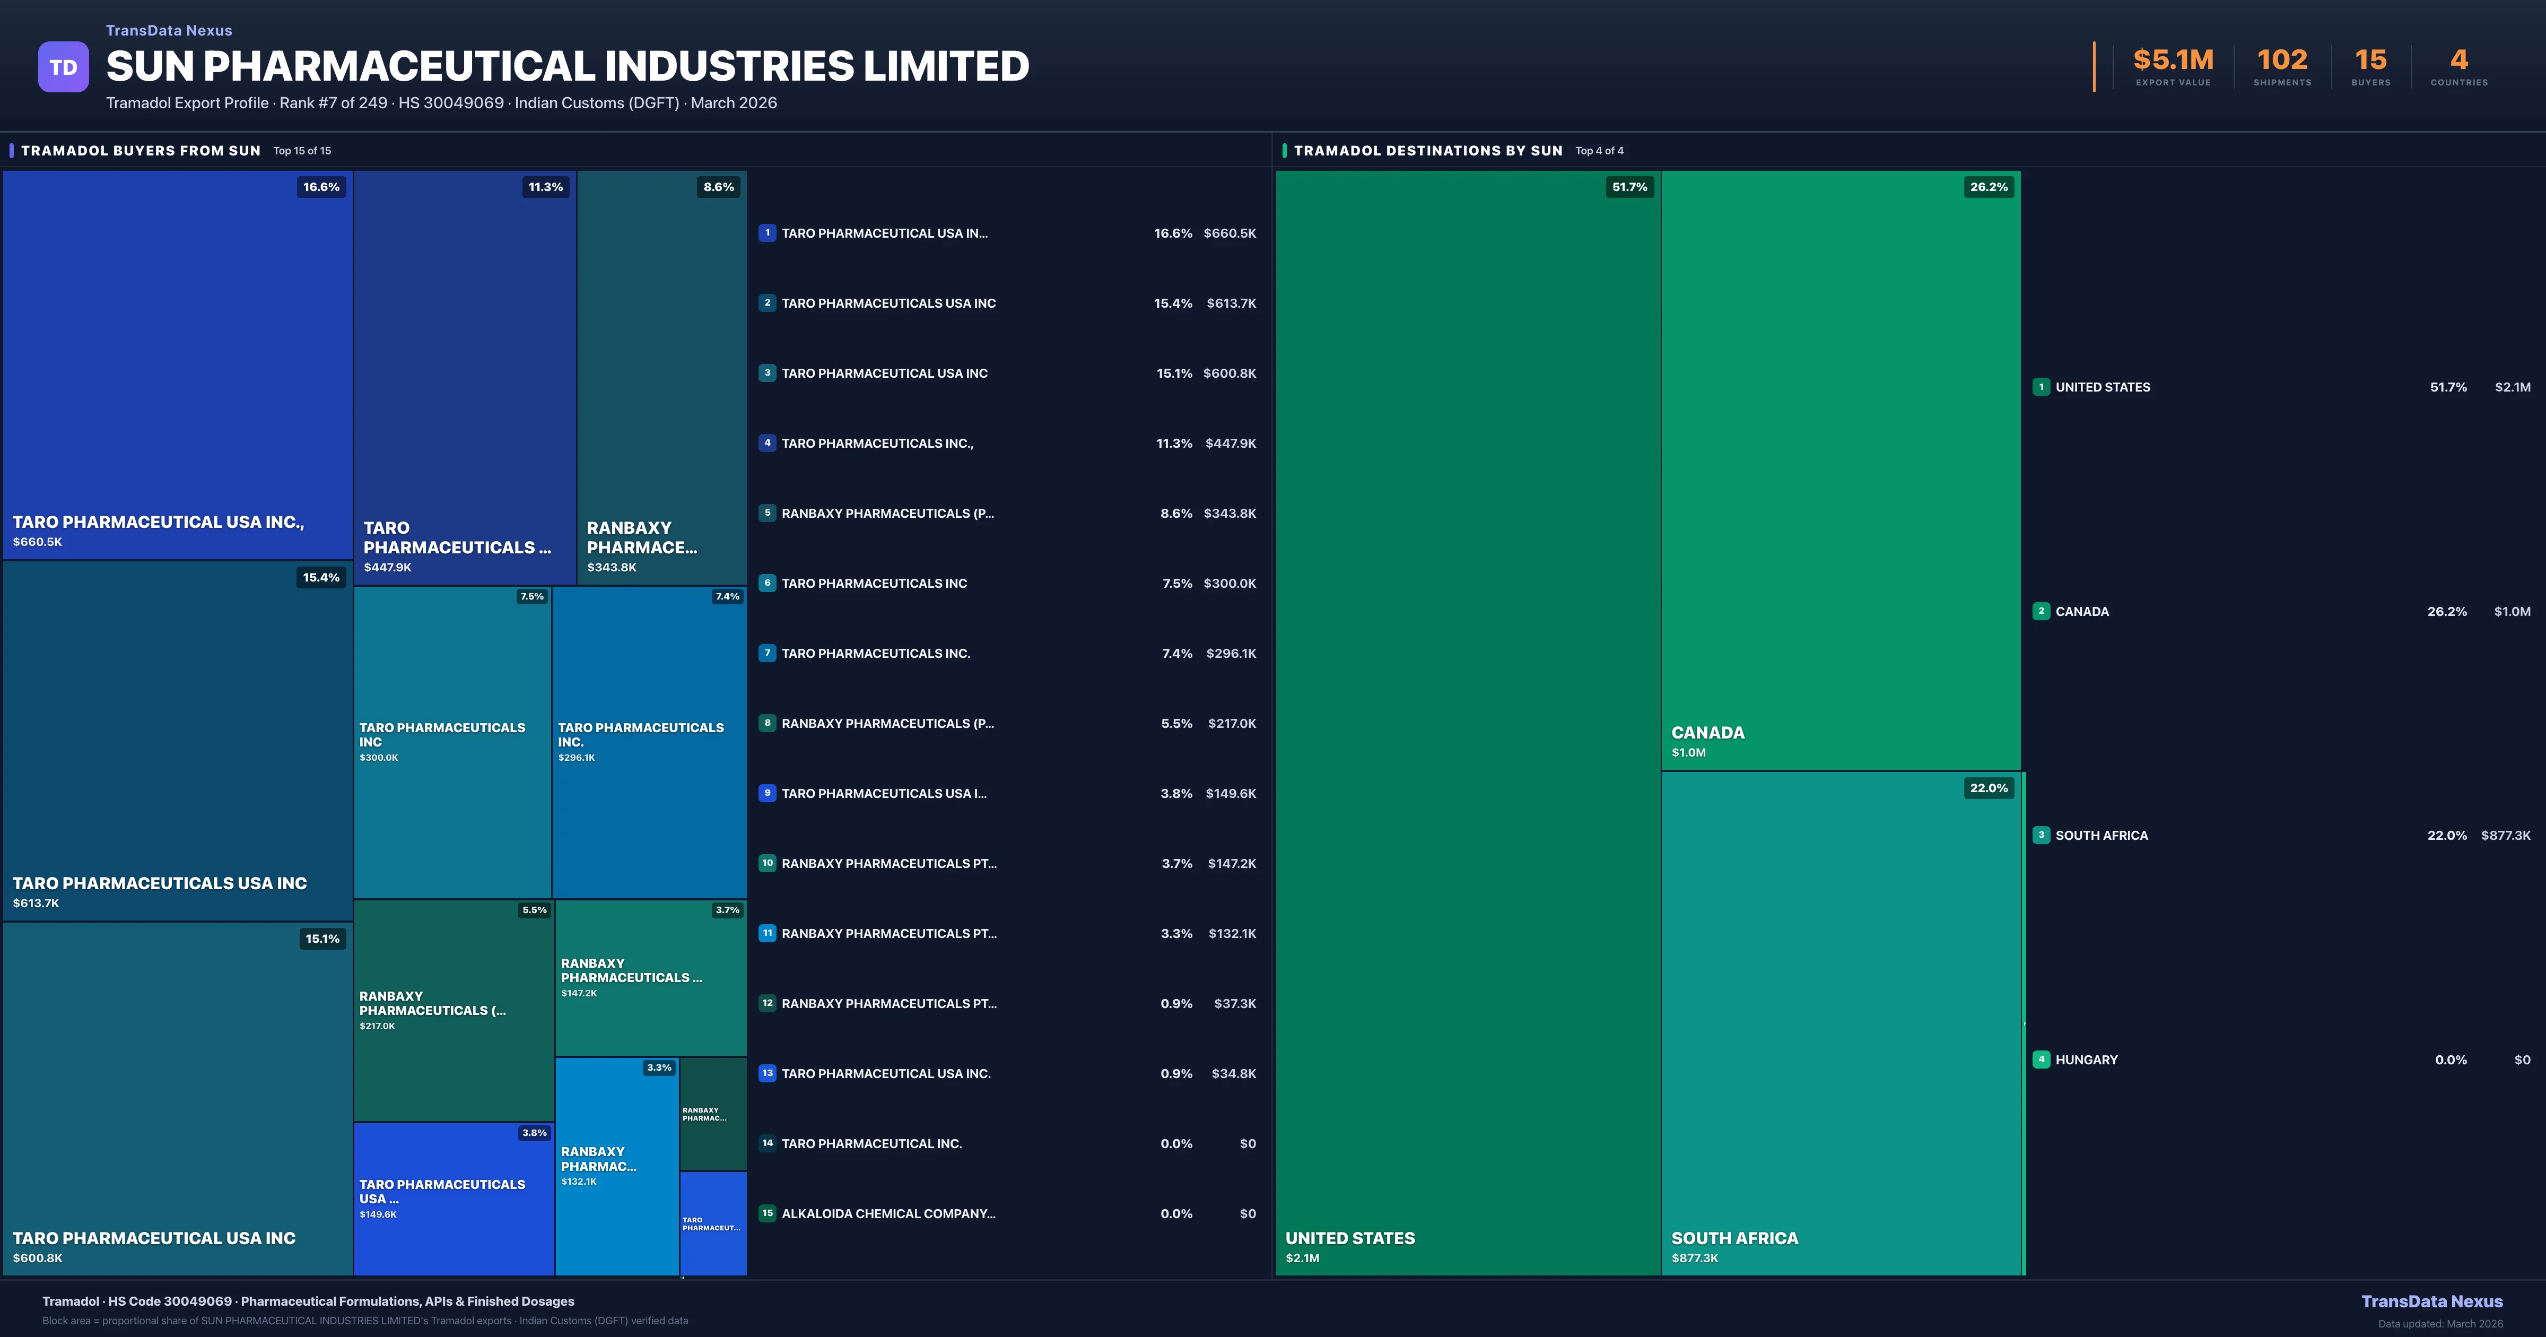
Task: Select the 4 countries statistic
Action: coord(2458,59)
